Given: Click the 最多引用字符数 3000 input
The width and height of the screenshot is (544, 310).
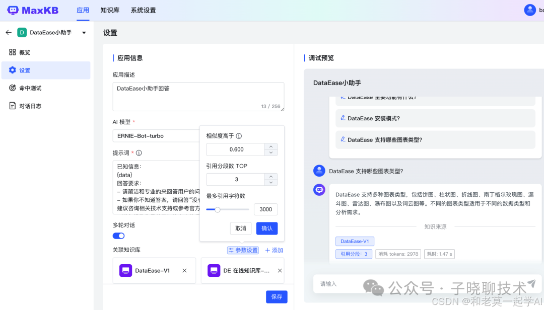Looking at the screenshot, I should point(265,209).
